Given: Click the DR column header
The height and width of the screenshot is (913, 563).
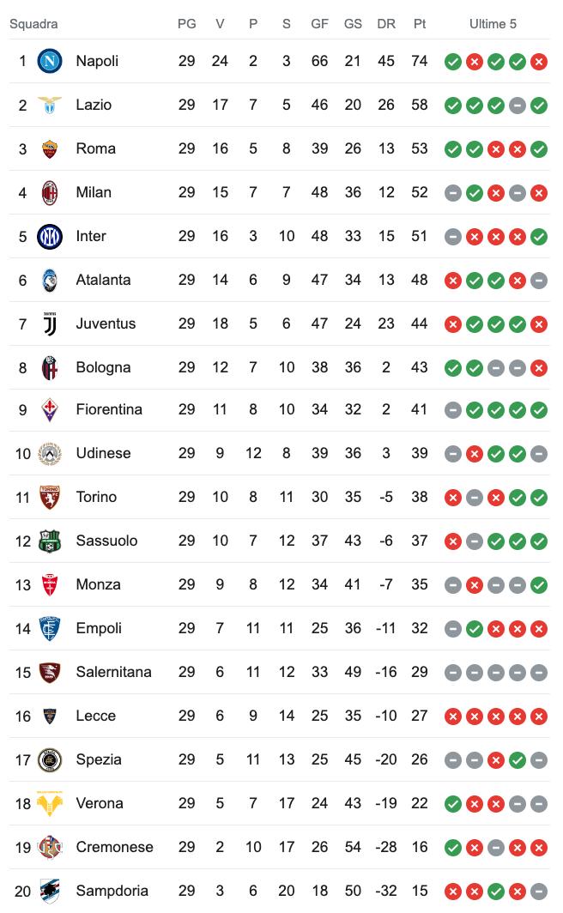Looking at the screenshot, I should [x=386, y=24].
